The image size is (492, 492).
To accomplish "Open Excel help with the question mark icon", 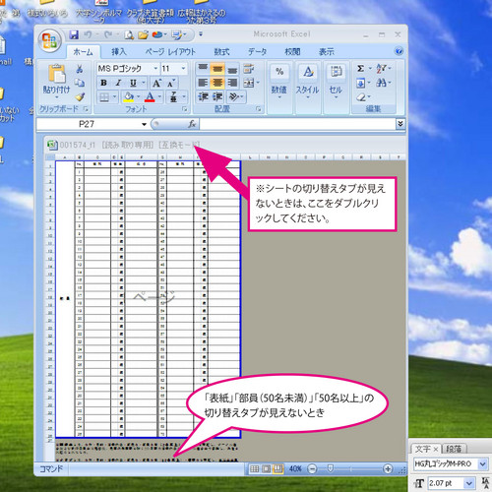I will point(399,51).
